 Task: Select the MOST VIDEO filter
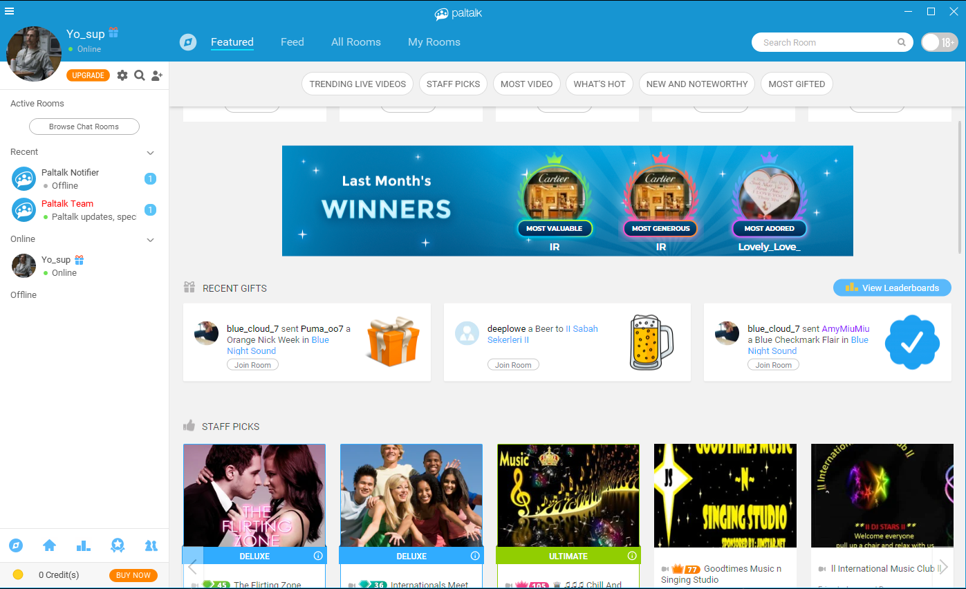pos(527,84)
